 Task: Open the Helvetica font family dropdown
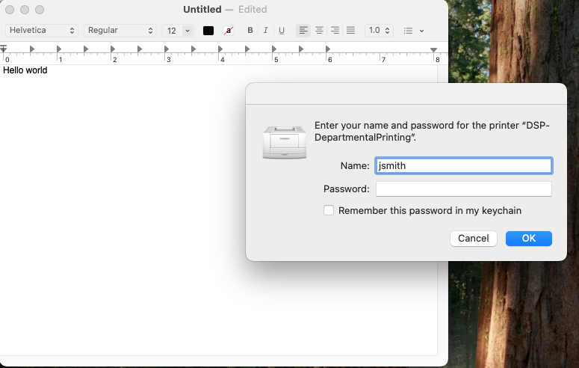42,31
